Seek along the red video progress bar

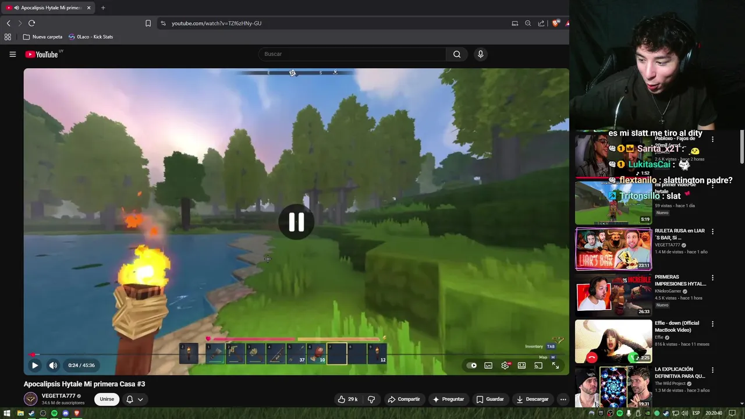(x=296, y=354)
